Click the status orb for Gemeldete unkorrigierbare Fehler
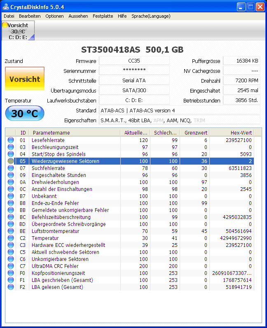Image resolution: width=267 pixels, height=328 pixels. (11, 210)
